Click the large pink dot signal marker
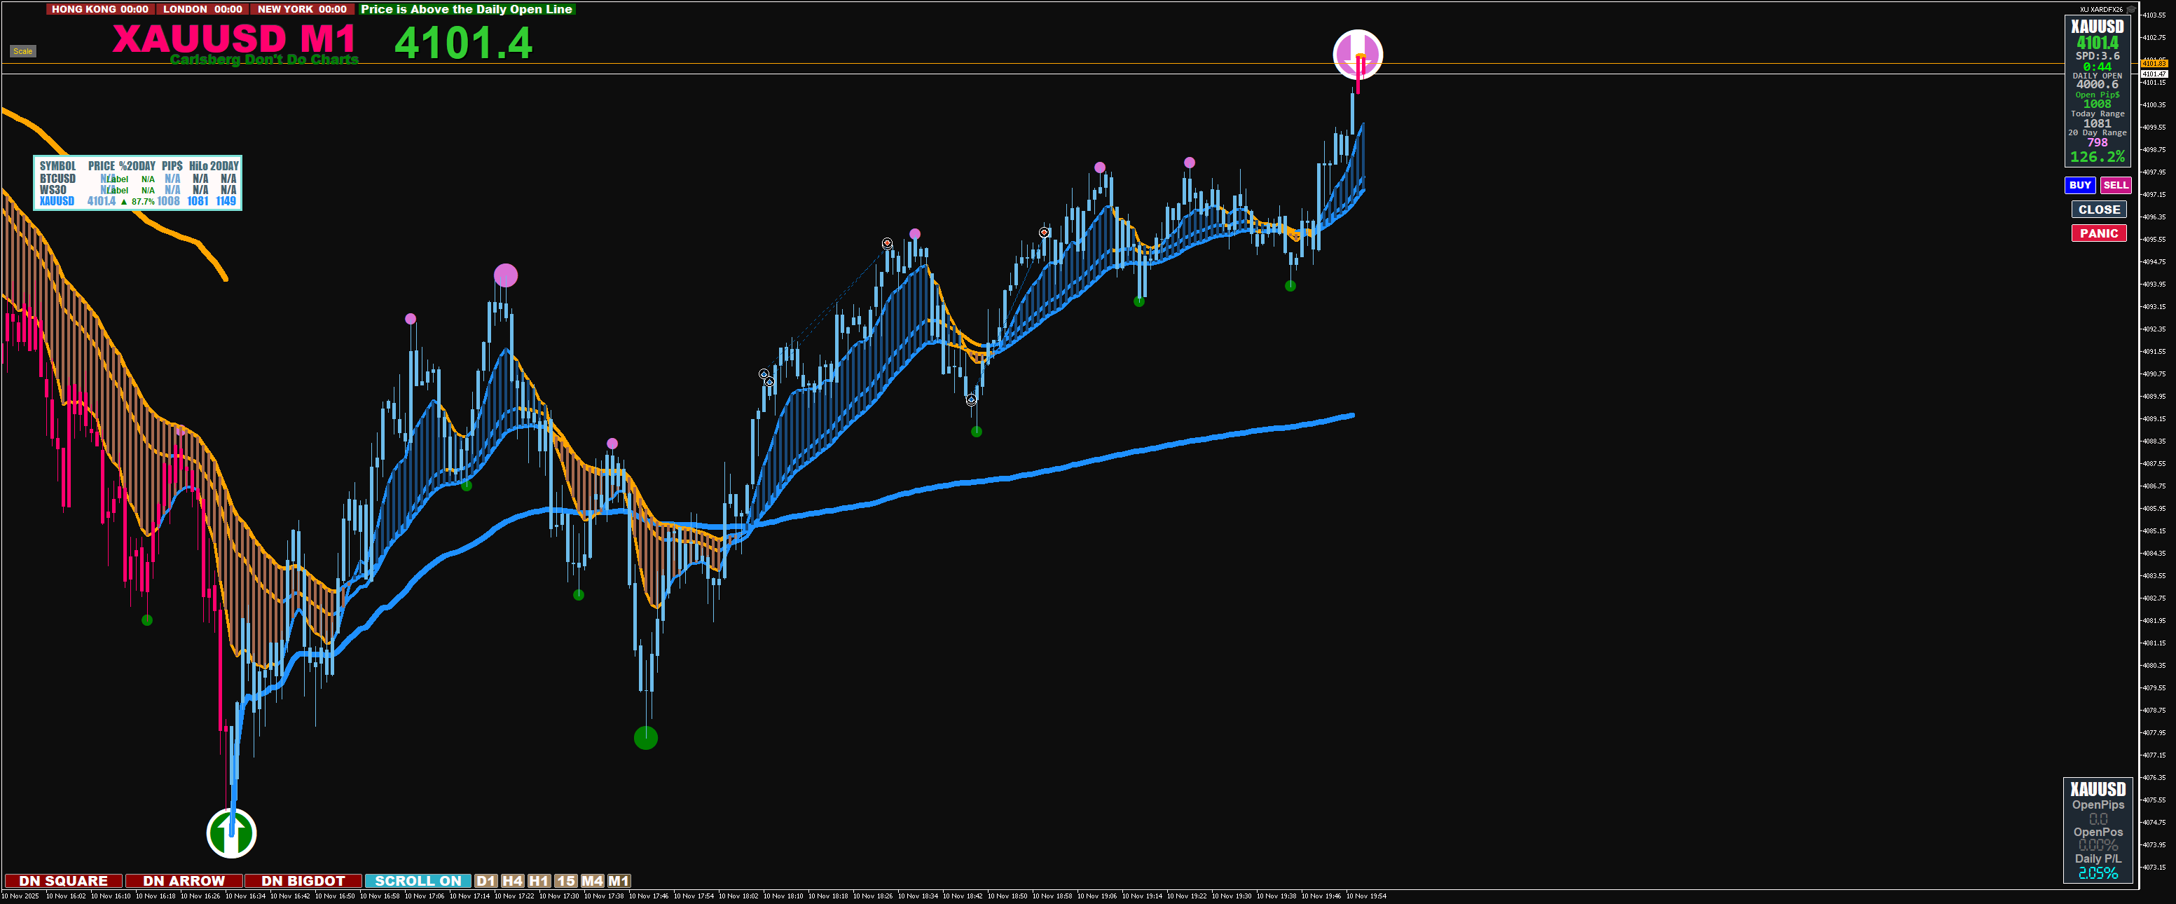The image size is (2176, 904). click(505, 275)
